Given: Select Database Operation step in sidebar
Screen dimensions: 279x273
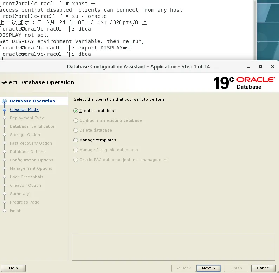Looking at the screenshot, I should click(32, 101).
